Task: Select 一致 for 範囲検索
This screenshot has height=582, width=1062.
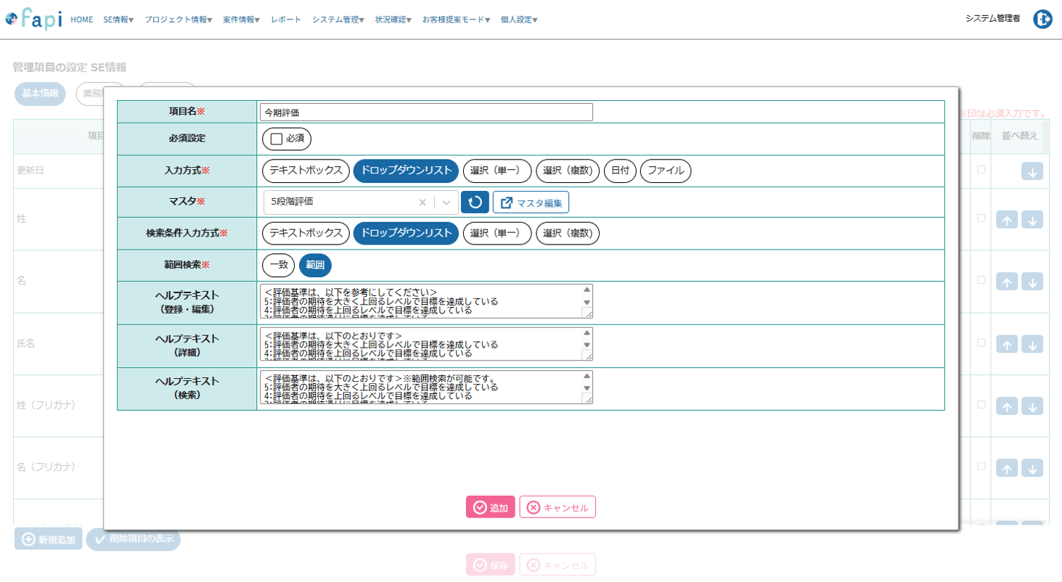Action: (x=279, y=266)
